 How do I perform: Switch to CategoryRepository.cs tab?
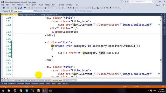tap(26, 15)
